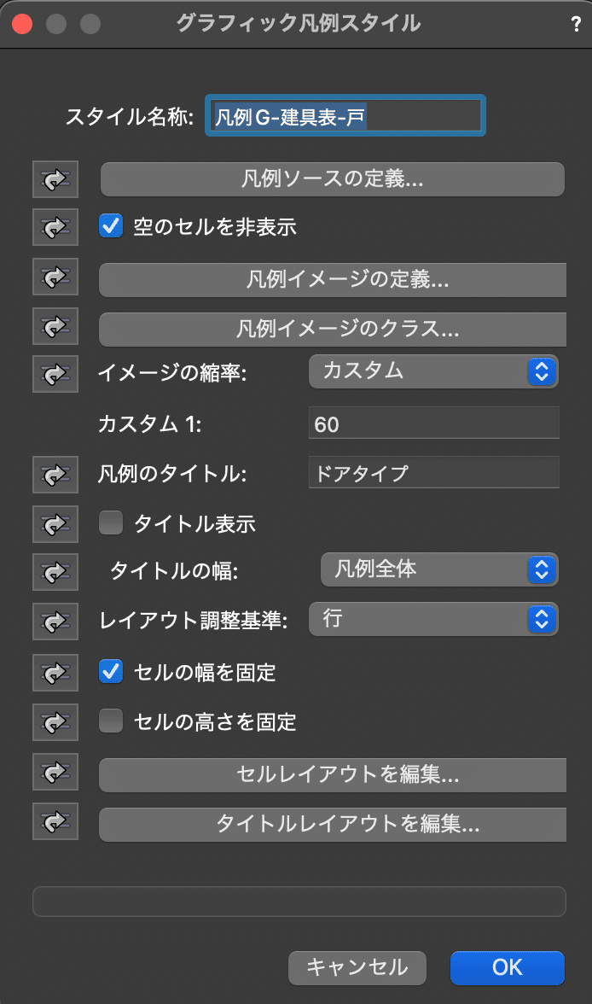The height and width of the screenshot is (1004, 592).
Task: Open the タイトルの幅 dropdown showing 凡例全体
Action: (439, 569)
